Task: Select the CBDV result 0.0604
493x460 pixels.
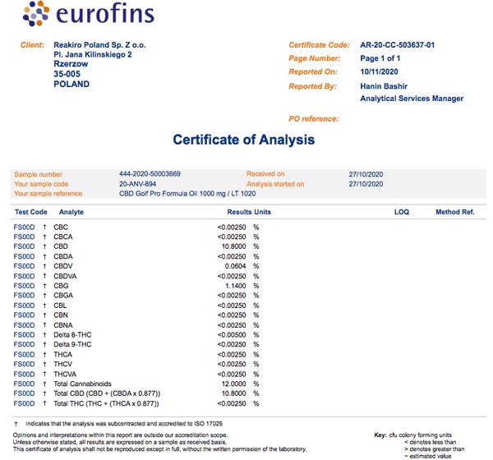Action: [x=235, y=266]
